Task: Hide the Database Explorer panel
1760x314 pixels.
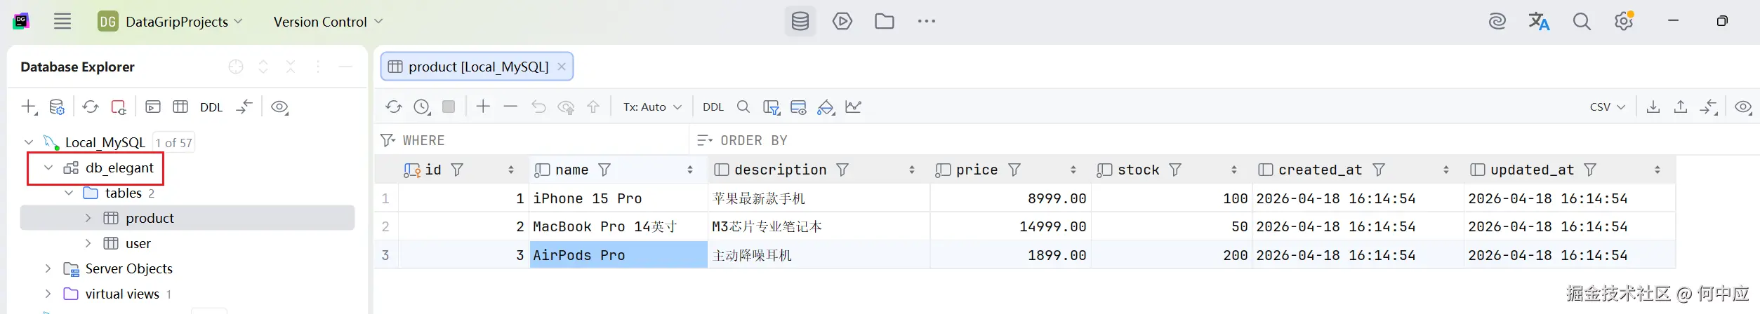Action: [x=345, y=67]
